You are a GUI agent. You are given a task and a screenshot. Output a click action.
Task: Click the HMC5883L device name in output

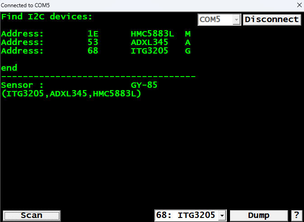click(x=152, y=34)
